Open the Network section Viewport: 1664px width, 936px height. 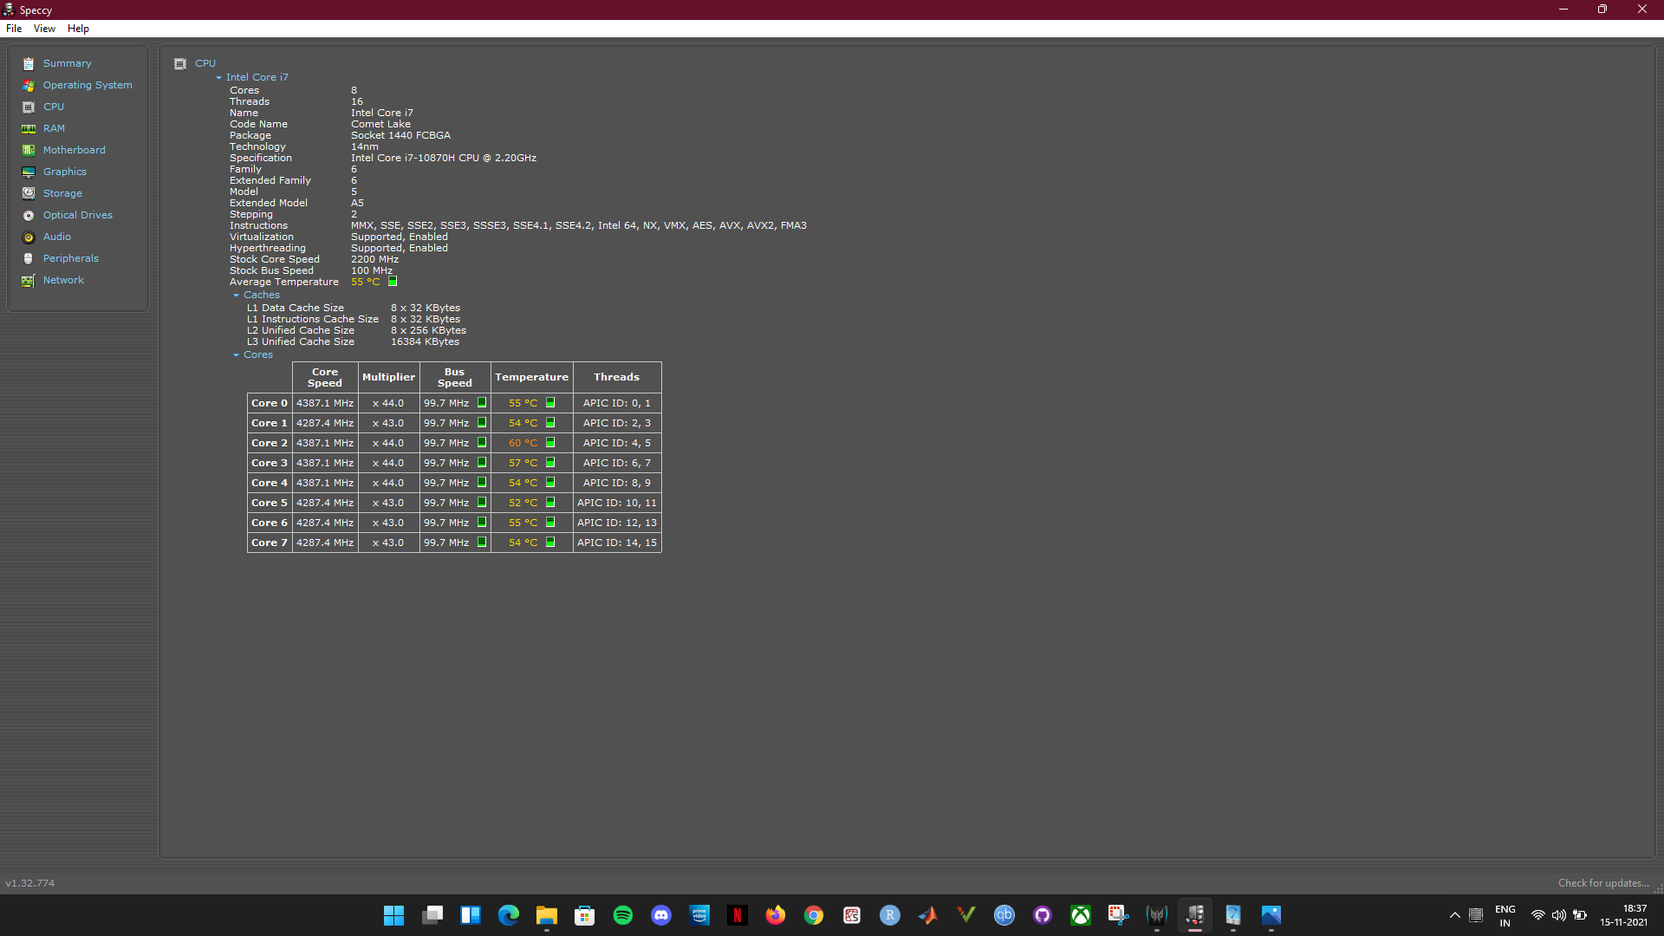[x=63, y=280]
